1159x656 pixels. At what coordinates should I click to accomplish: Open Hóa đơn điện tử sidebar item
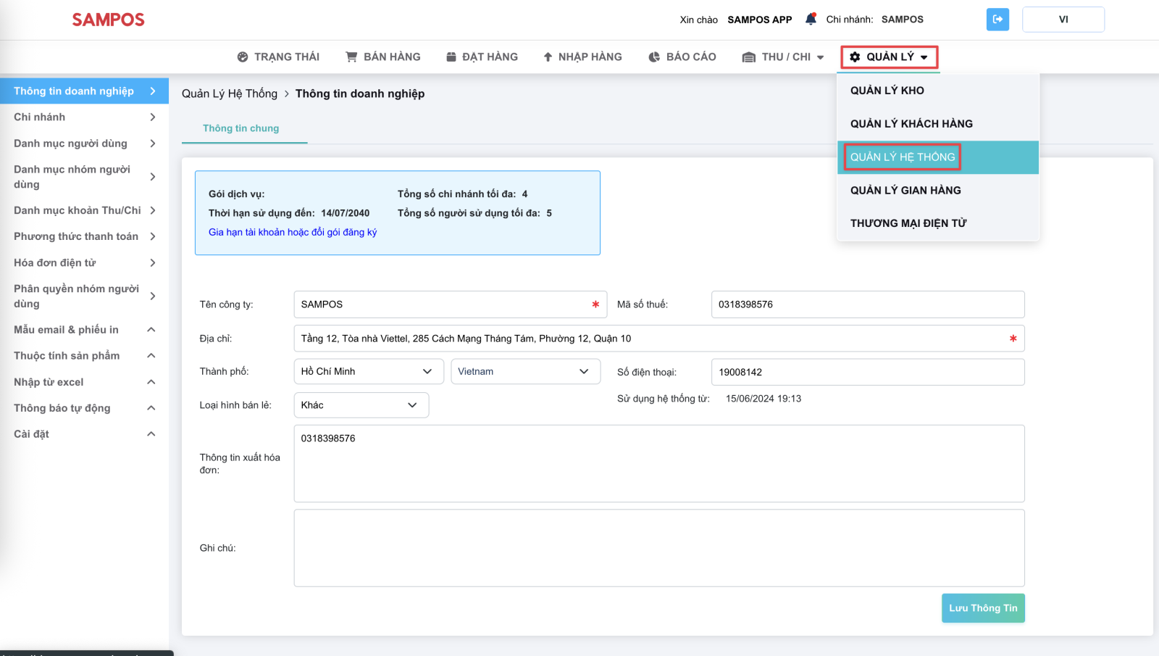coord(84,262)
